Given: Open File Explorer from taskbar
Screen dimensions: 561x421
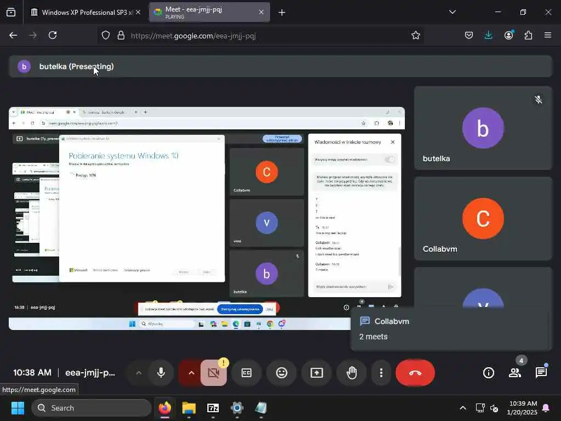Looking at the screenshot, I should [189, 408].
